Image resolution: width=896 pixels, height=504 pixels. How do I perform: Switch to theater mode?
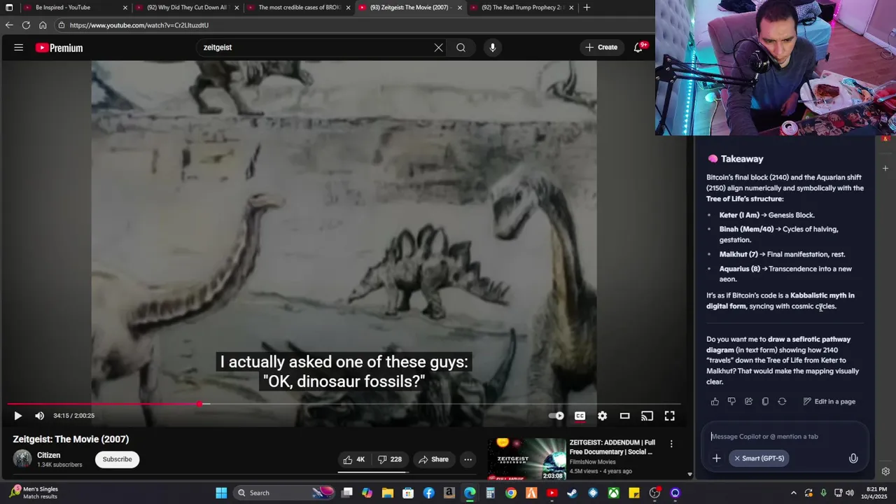pyautogui.click(x=624, y=416)
